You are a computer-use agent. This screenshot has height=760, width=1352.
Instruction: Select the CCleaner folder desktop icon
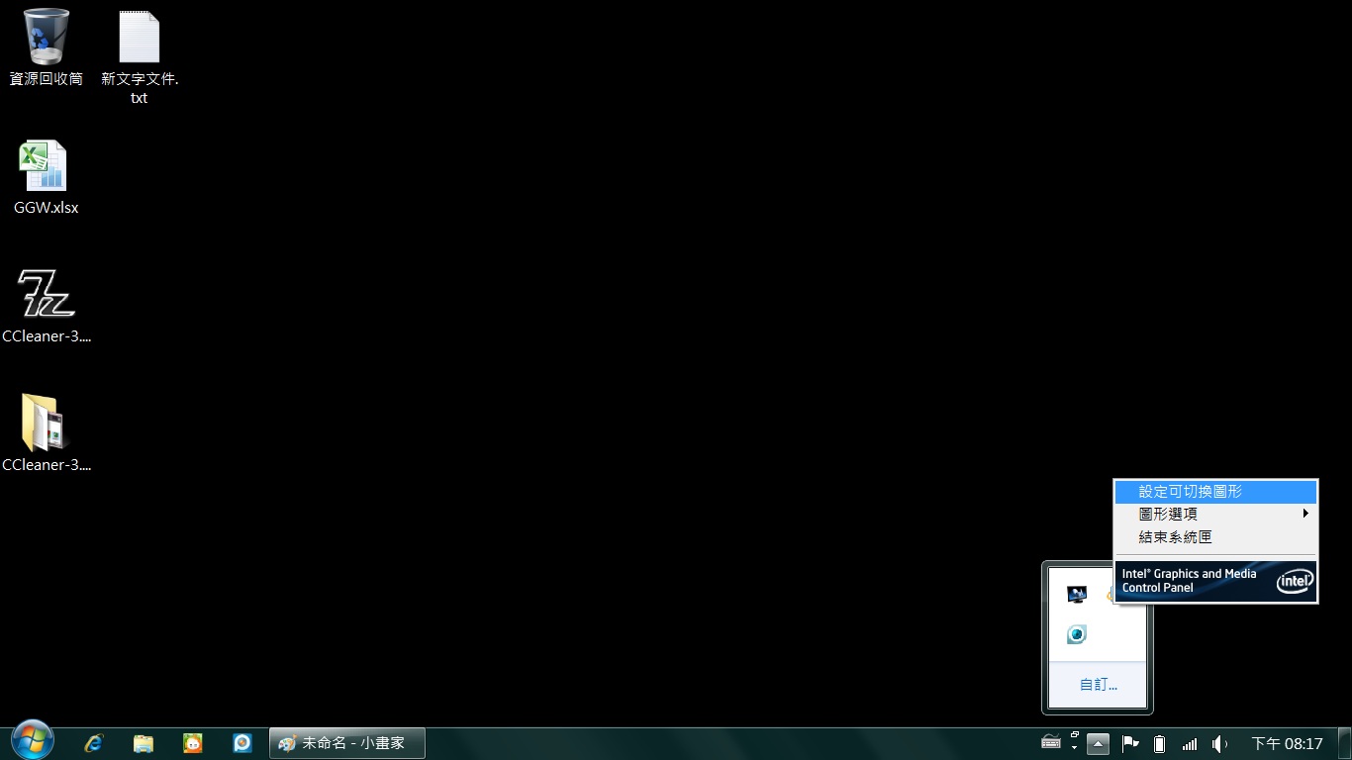click(47, 432)
